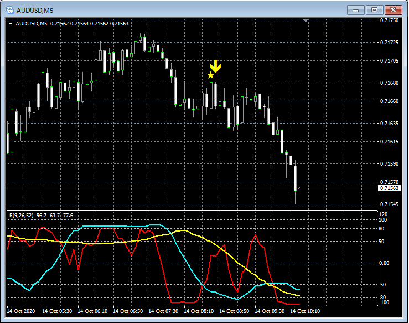409x323 pixels.
Task: Click the 14 Oct 08:10 time label
Action: pyautogui.click(x=199, y=311)
